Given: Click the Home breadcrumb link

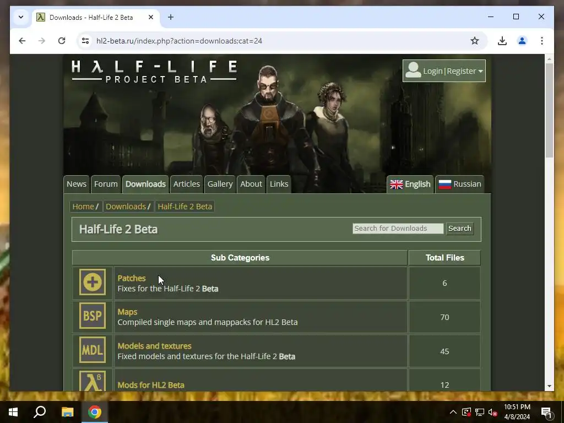Looking at the screenshot, I should (x=83, y=207).
